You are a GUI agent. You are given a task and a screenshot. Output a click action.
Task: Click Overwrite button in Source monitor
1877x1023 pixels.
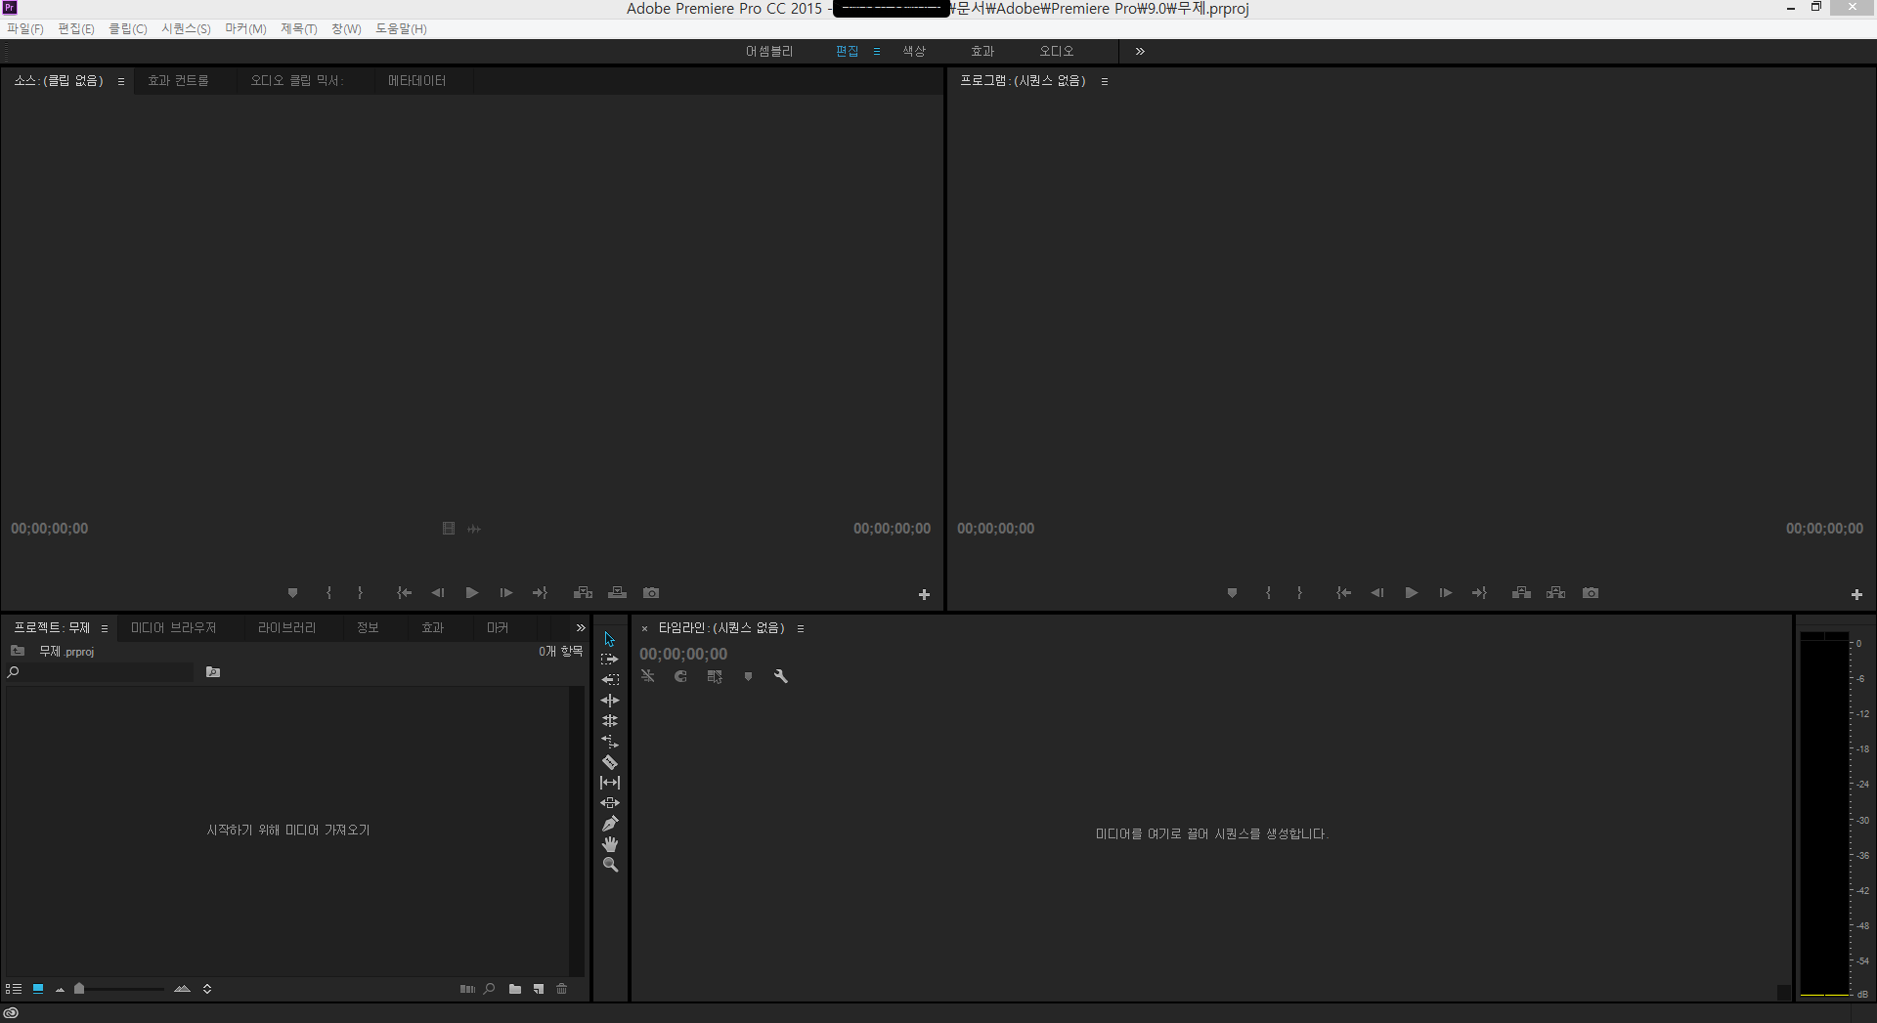617,593
